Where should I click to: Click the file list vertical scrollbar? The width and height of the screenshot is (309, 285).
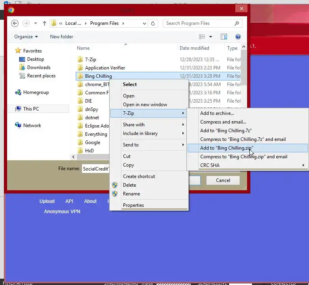pos(244,67)
